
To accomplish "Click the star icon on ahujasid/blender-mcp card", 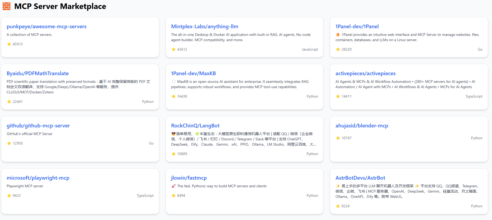I will point(338,138).
